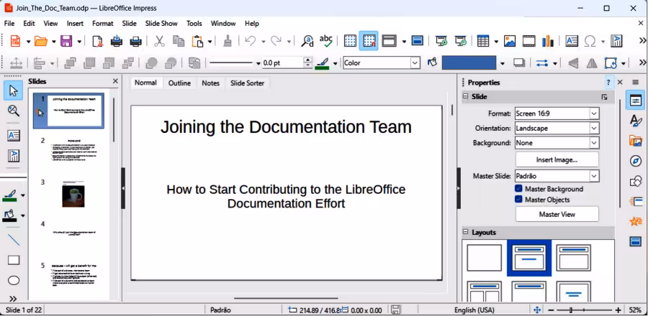Click the Insert Image... button
Image resolution: width=648 pixels, height=316 pixels.
[x=557, y=160]
